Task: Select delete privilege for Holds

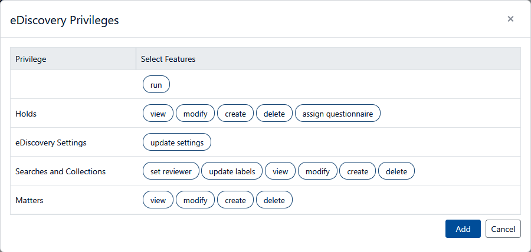Action: pyautogui.click(x=274, y=114)
